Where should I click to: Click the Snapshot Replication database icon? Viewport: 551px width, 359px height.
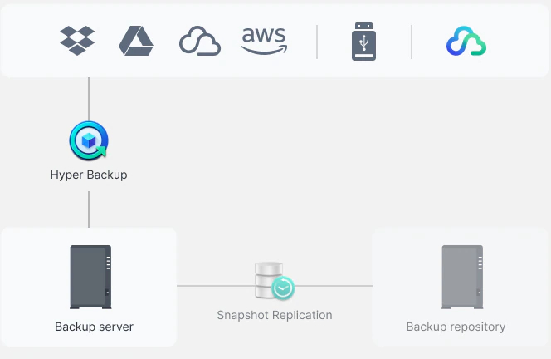pyautogui.click(x=275, y=281)
